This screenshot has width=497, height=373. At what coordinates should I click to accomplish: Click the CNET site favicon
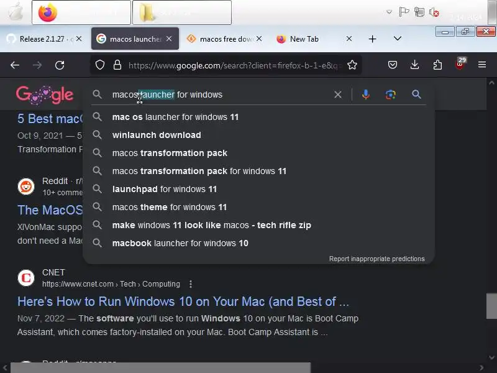[x=26, y=278]
